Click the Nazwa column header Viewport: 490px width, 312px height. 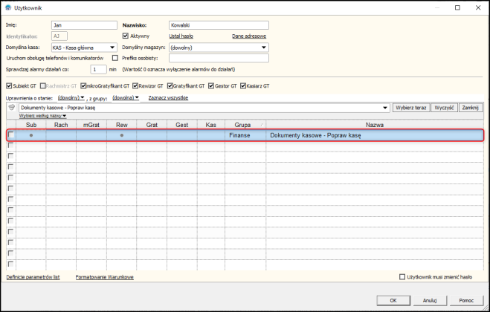click(x=375, y=125)
